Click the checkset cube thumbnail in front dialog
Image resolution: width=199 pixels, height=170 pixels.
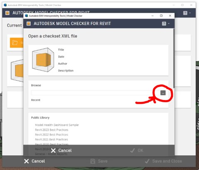click(x=43, y=60)
